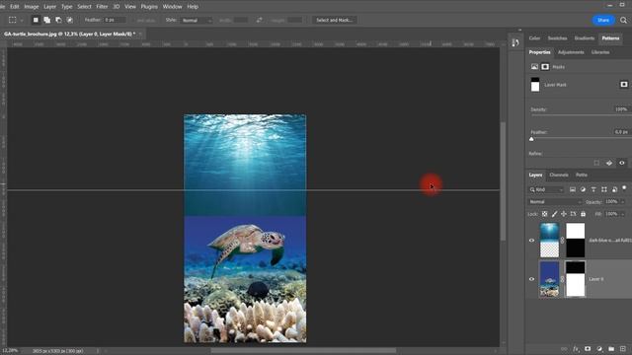Create new group folder icon
Screen dimensions: 632x355
pos(611,349)
